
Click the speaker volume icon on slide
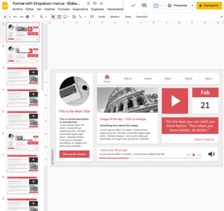pos(212,154)
